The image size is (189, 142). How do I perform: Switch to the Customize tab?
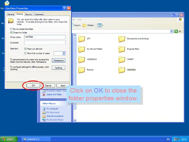tap(39, 14)
